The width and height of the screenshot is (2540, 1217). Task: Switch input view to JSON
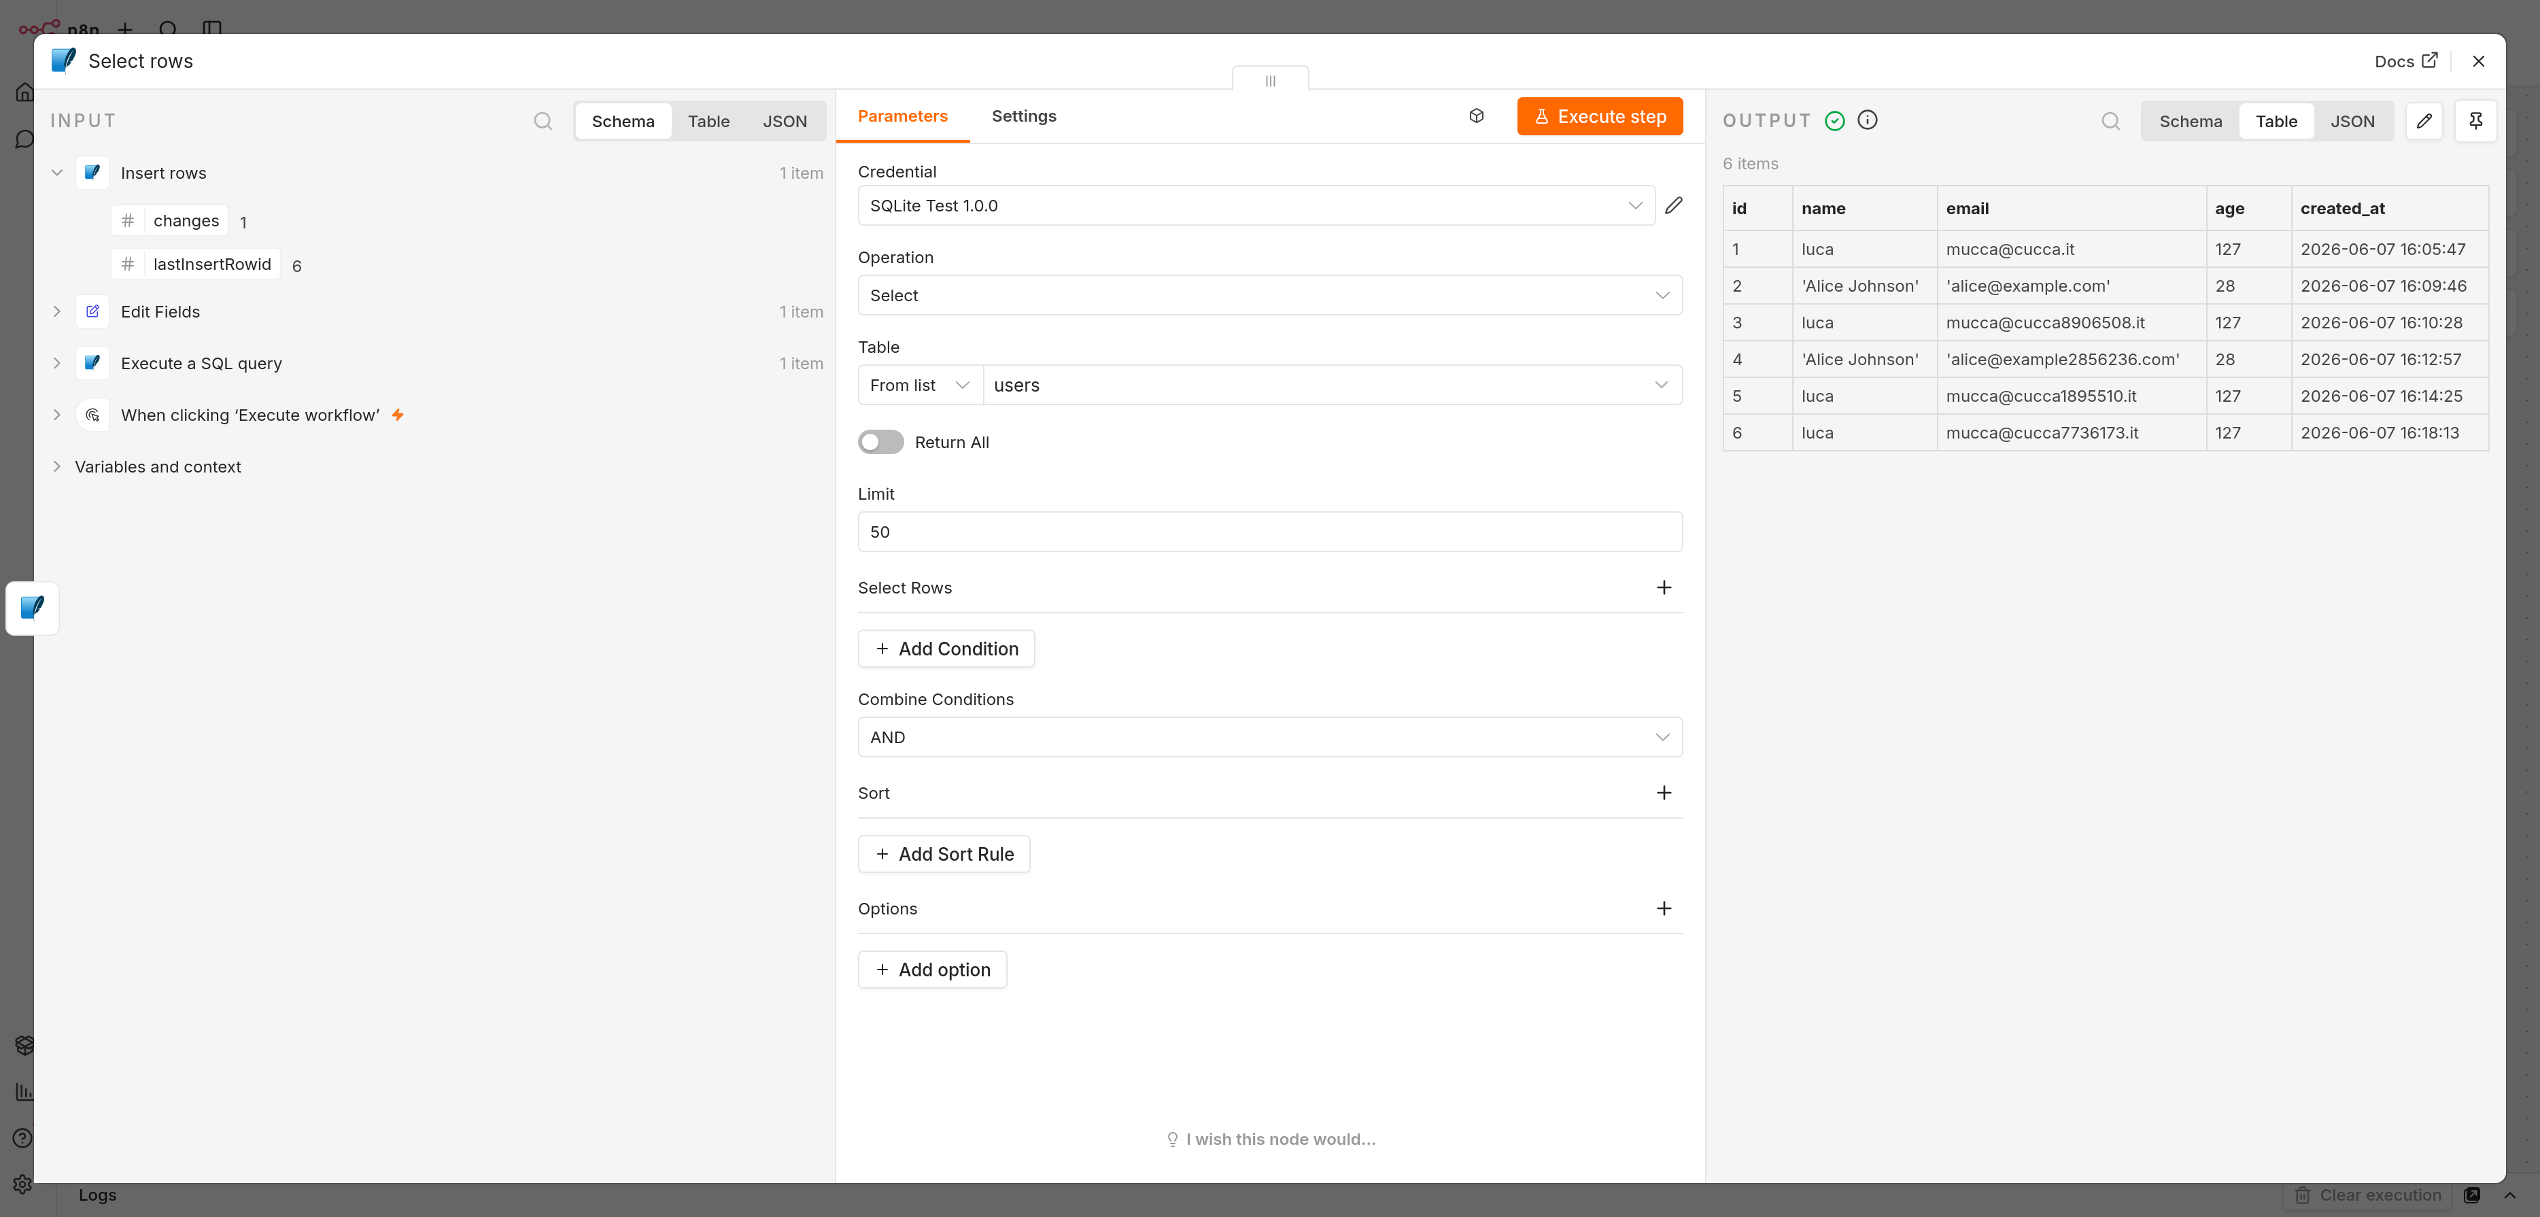coord(784,121)
